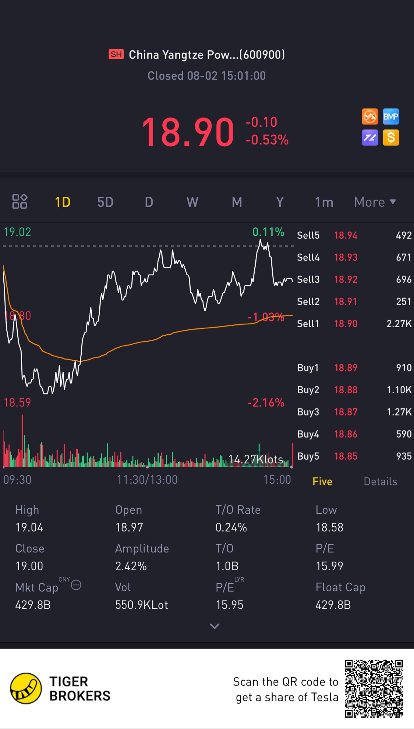Tap the Sell1 18.90 order row
The width and height of the screenshot is (414, 729).
click(x=354, y=324)
